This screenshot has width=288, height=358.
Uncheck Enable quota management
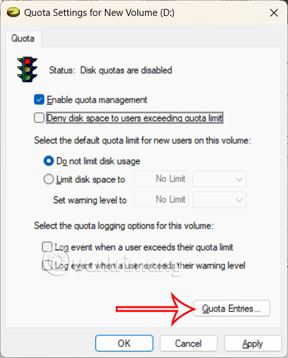tap(39, 100)
